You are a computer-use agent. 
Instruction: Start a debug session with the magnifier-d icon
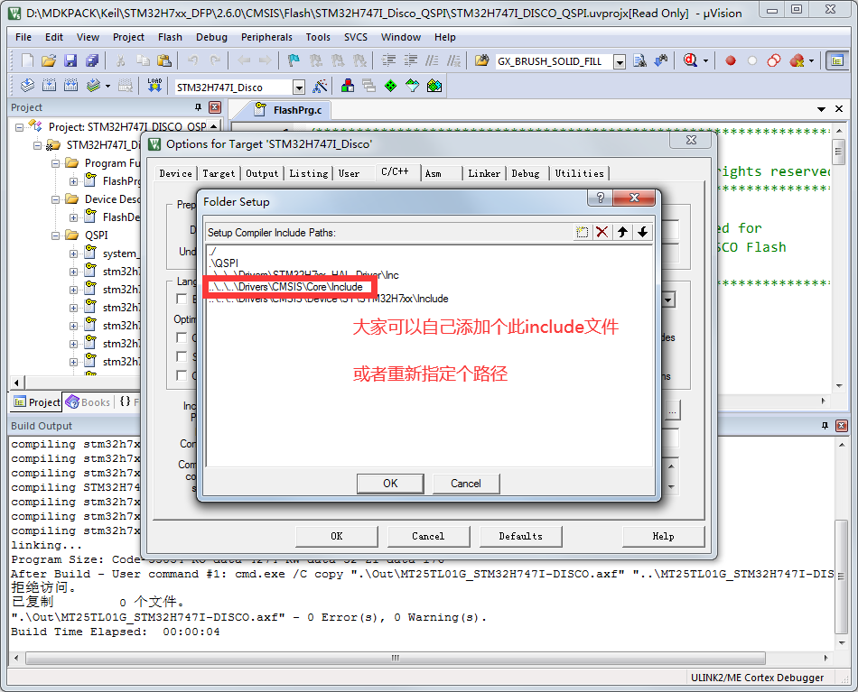pos(691,60)
